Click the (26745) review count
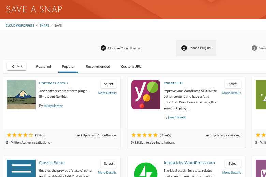Image resolution: width=266 pixels, height=177 pixels. coord(165,135)
